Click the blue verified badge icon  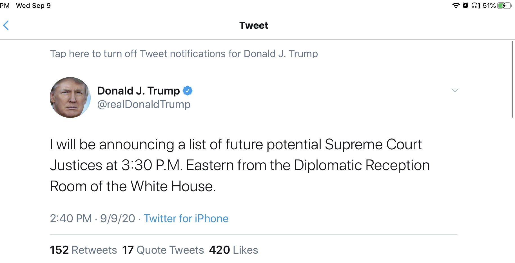188,91
